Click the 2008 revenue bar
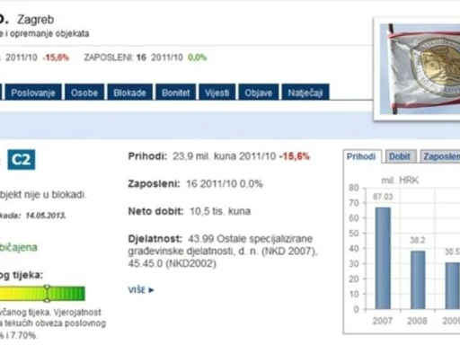 coord(418,279)
